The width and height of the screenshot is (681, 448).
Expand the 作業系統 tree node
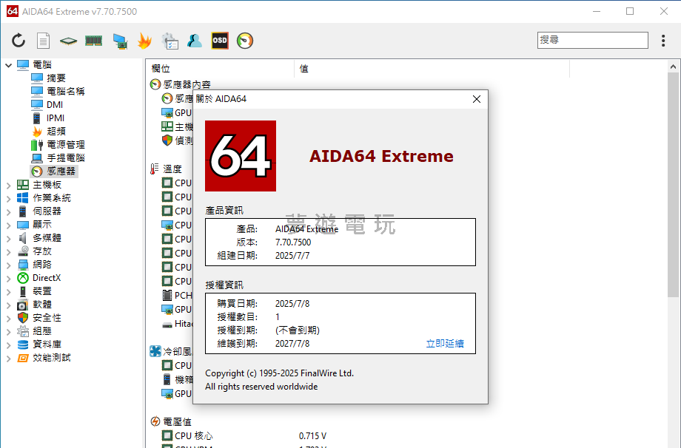(x=8, y=199)
